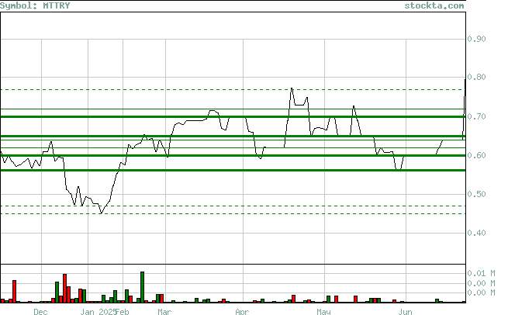Click the 0.50 price axis label
The image size is (508, 315).
click(x=476, y=194)
